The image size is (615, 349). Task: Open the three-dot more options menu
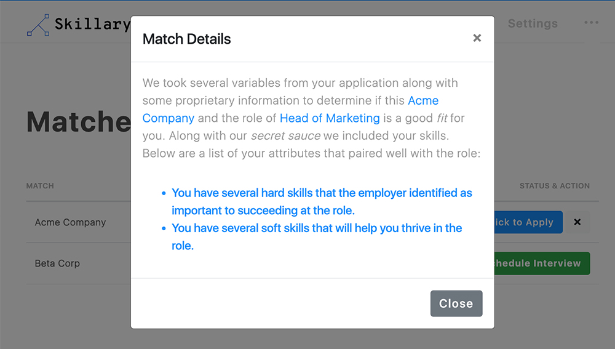point(591,23)
